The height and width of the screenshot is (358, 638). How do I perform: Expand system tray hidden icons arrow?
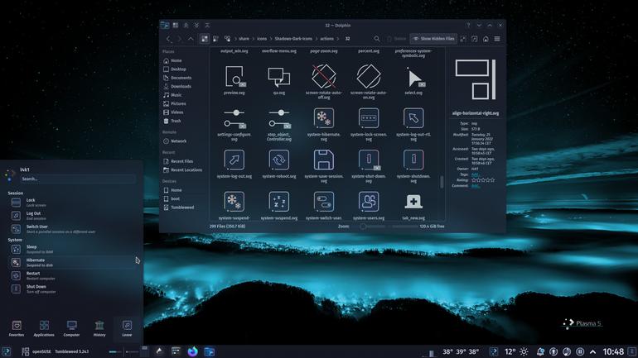[592, 351]
